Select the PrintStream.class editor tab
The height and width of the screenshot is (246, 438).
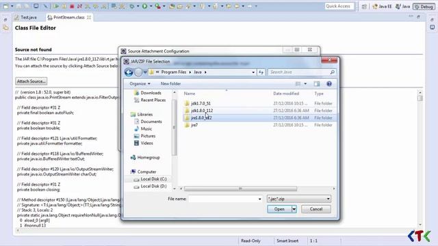68,17
